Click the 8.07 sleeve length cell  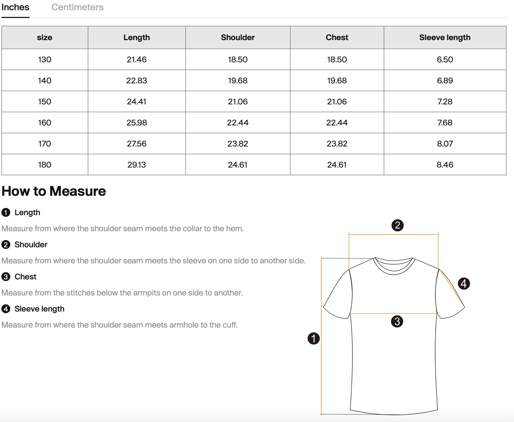click(445, 144)
